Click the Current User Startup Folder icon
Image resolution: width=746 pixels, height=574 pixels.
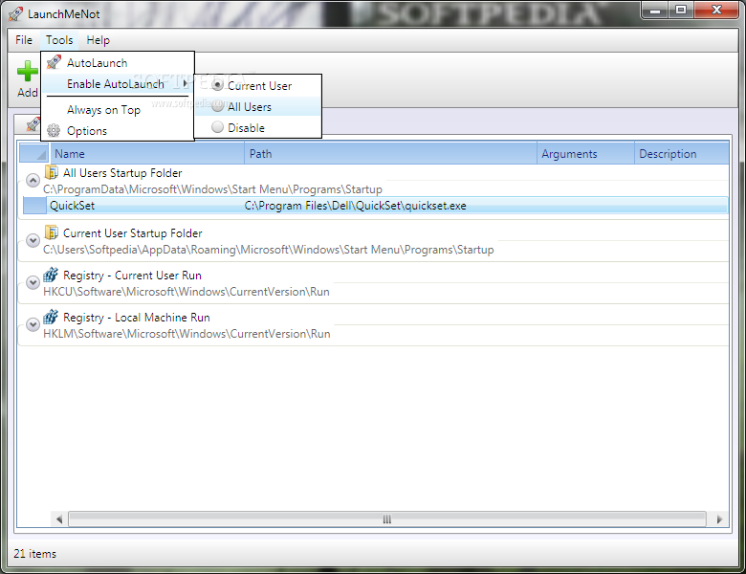[x=51, y=232]
